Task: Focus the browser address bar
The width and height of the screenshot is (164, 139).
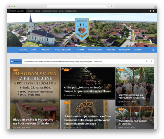Action: point(78,6)
